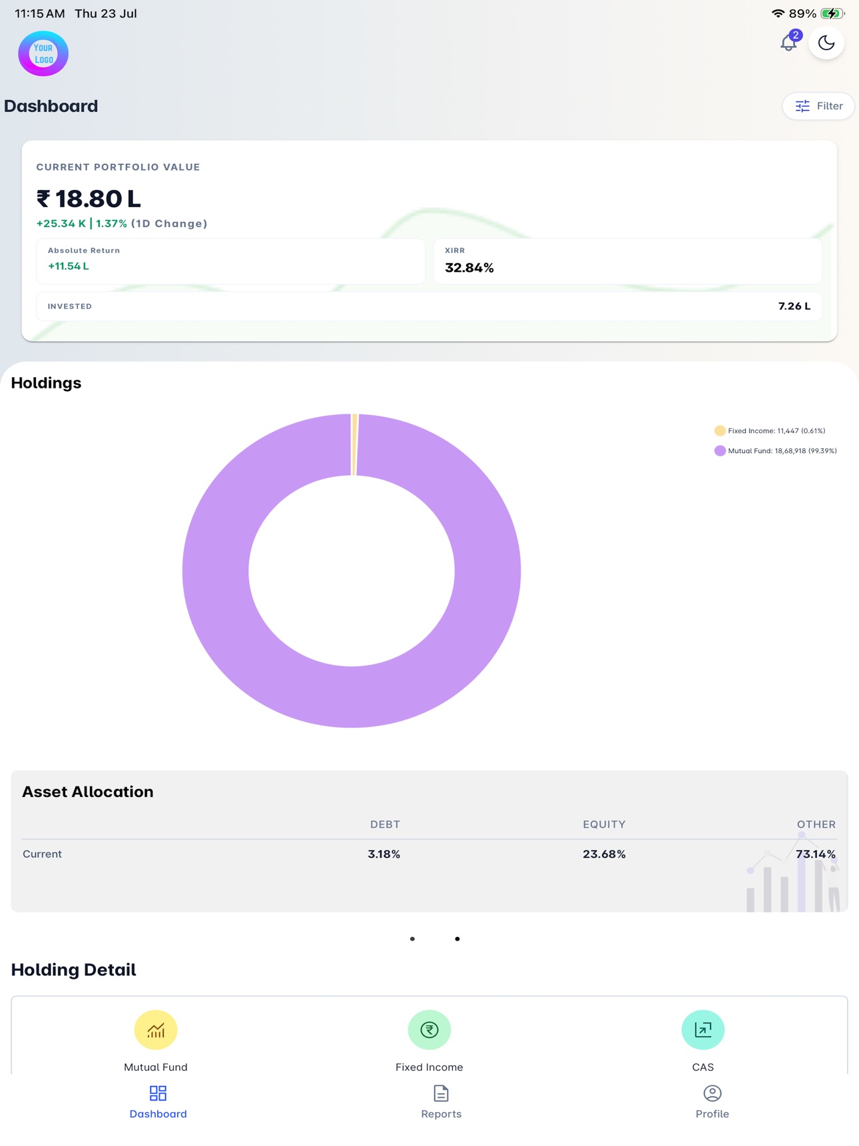Open notifications via the bell icon
The image size is (859, 1146).
[x=789, y=43]
